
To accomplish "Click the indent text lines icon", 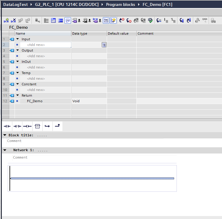I will pyautogui.click(x=166, y=20).
